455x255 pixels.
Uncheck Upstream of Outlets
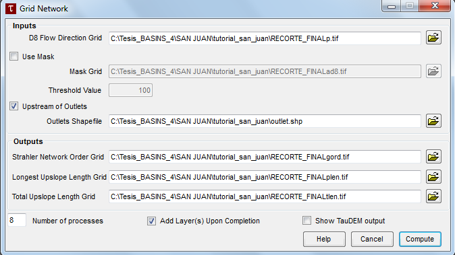[14, 106]
